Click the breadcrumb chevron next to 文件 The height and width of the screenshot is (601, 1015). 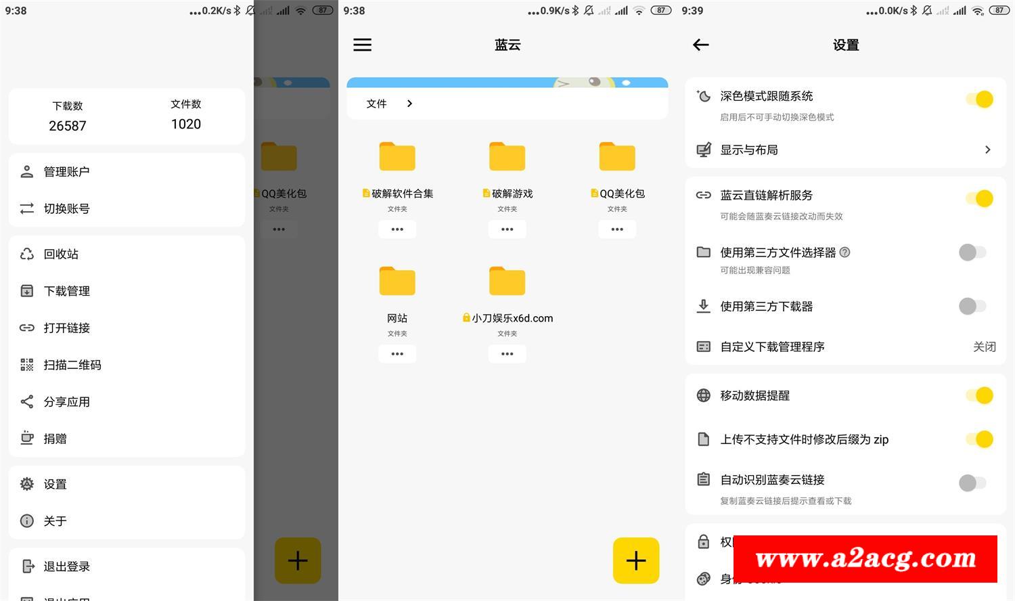(x=409, y=104)
